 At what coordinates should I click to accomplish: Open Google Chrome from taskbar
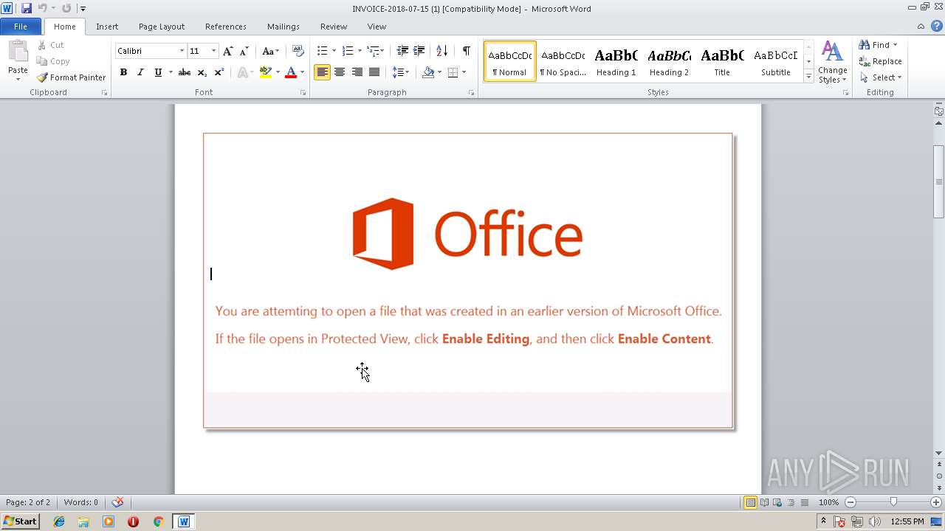(158, 521)
